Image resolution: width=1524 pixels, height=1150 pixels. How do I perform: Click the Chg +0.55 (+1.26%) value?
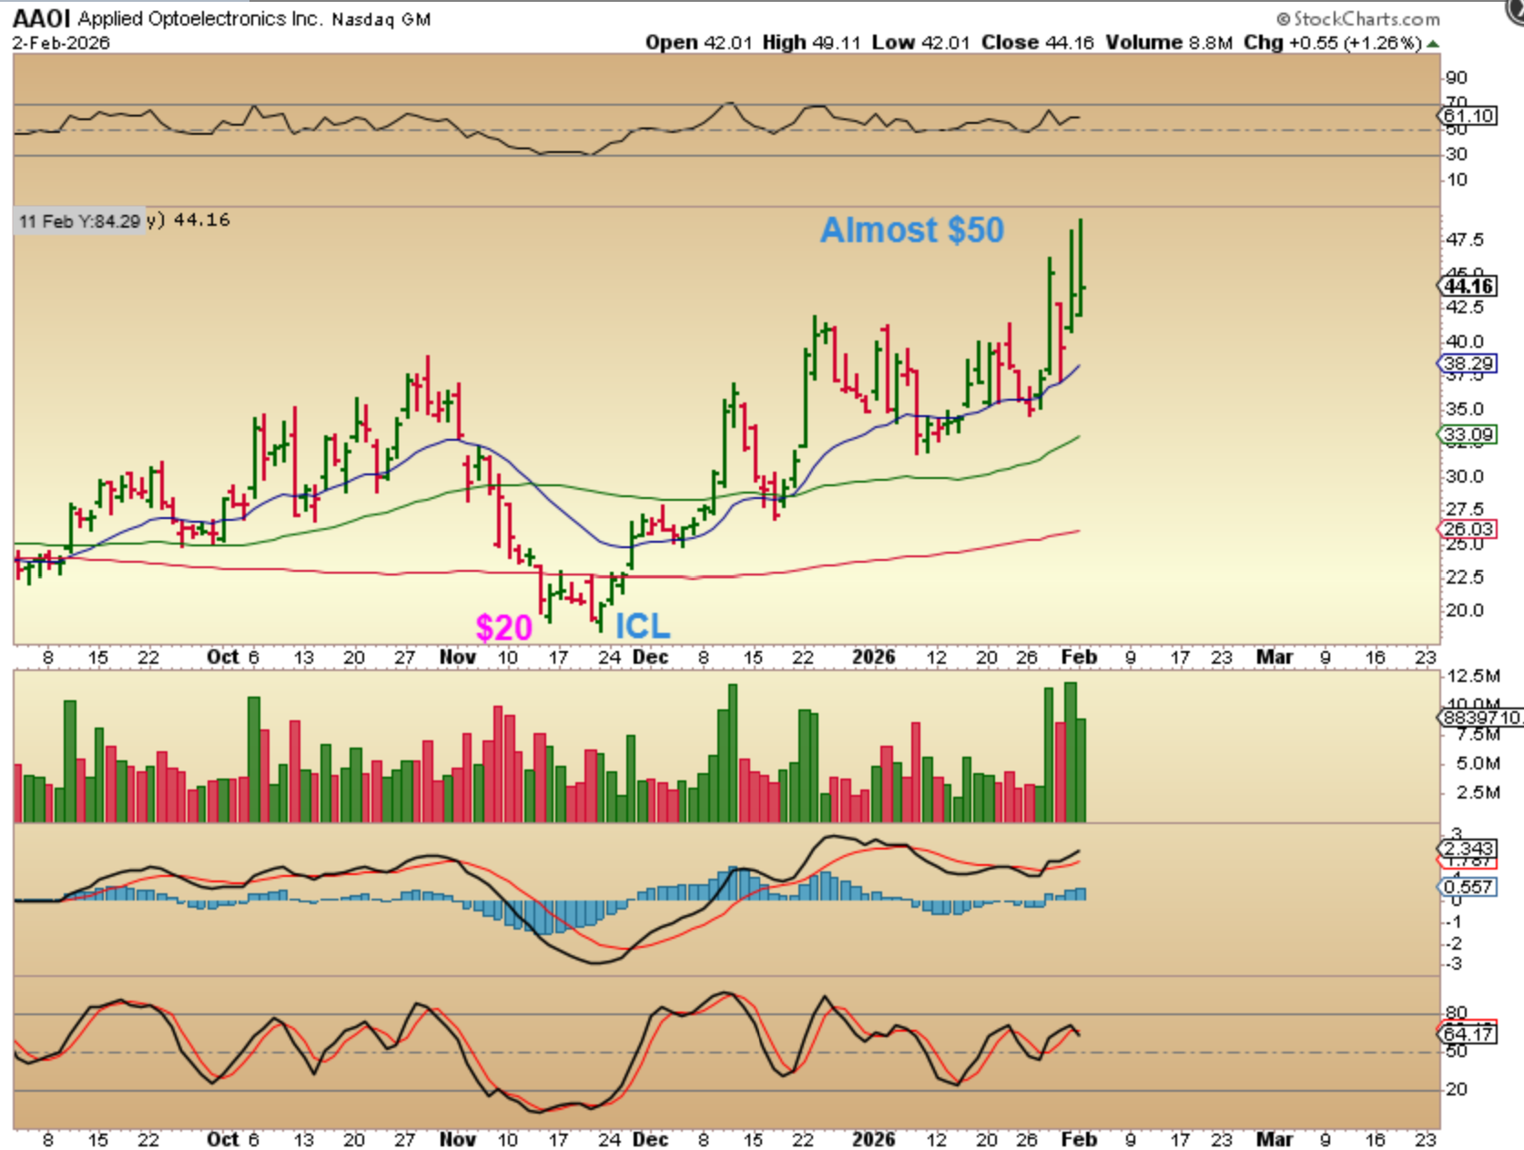(x=1333, y=42)
